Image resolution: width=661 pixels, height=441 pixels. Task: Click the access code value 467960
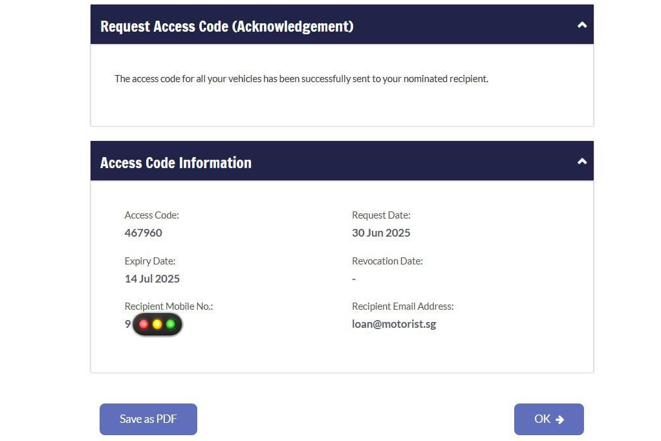[144, 233]
